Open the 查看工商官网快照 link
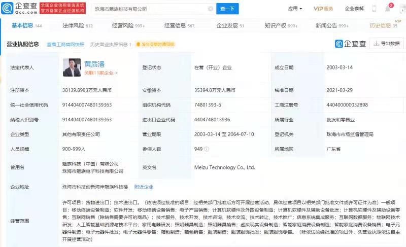Image resolution: width=406 pixels, height=247 pixels. pos(65,45)
